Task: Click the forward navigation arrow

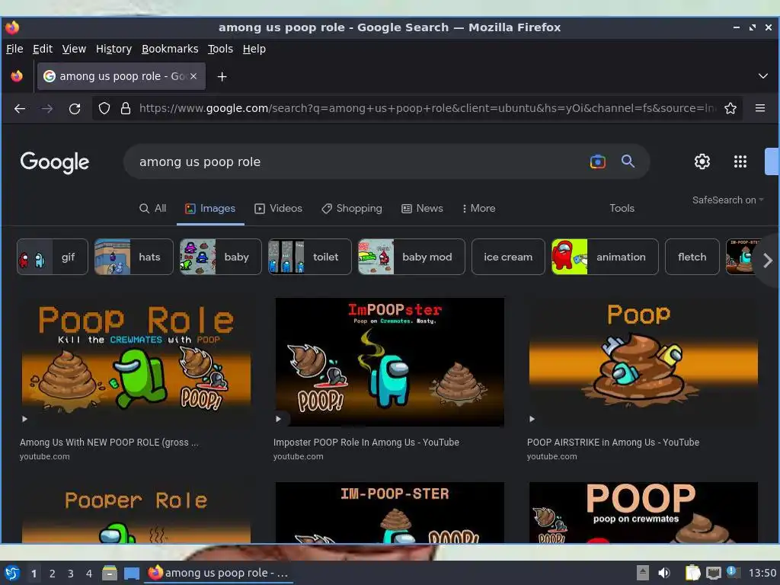Action: pos(47,108)
